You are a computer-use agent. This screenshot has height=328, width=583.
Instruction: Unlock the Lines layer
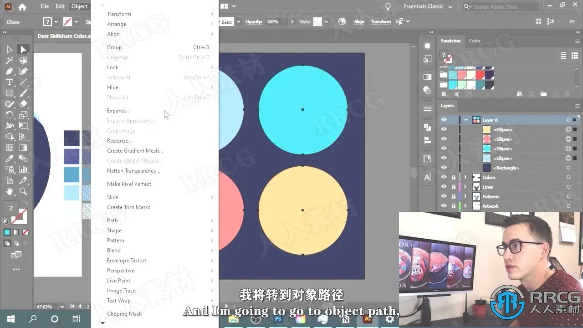[x=454, y=187]
